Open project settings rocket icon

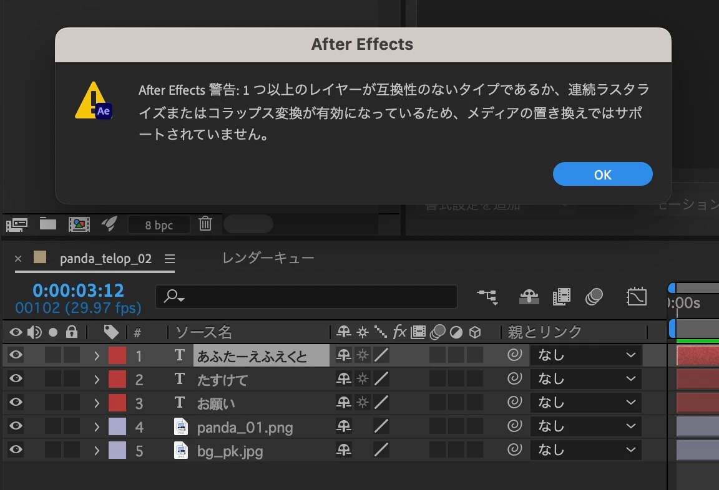(x=110, y=224)
